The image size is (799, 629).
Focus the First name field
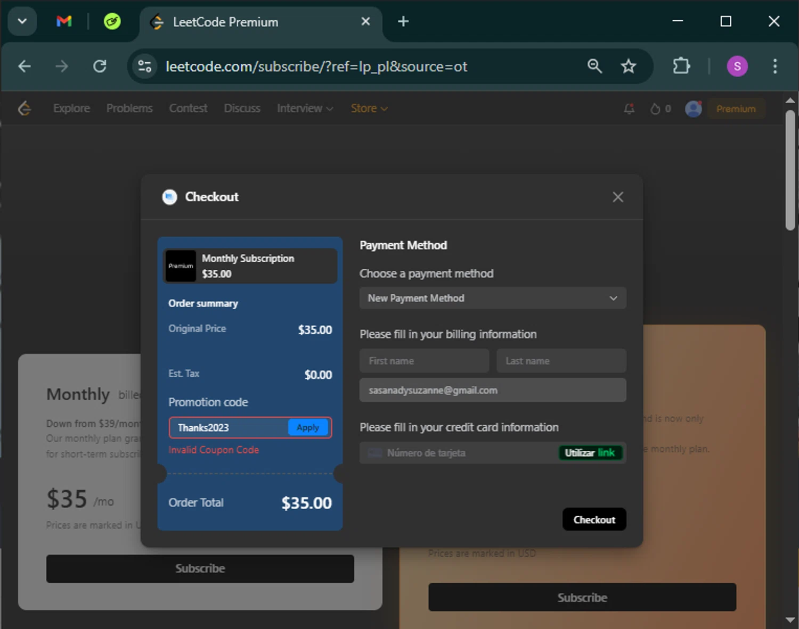pos(424,361)
